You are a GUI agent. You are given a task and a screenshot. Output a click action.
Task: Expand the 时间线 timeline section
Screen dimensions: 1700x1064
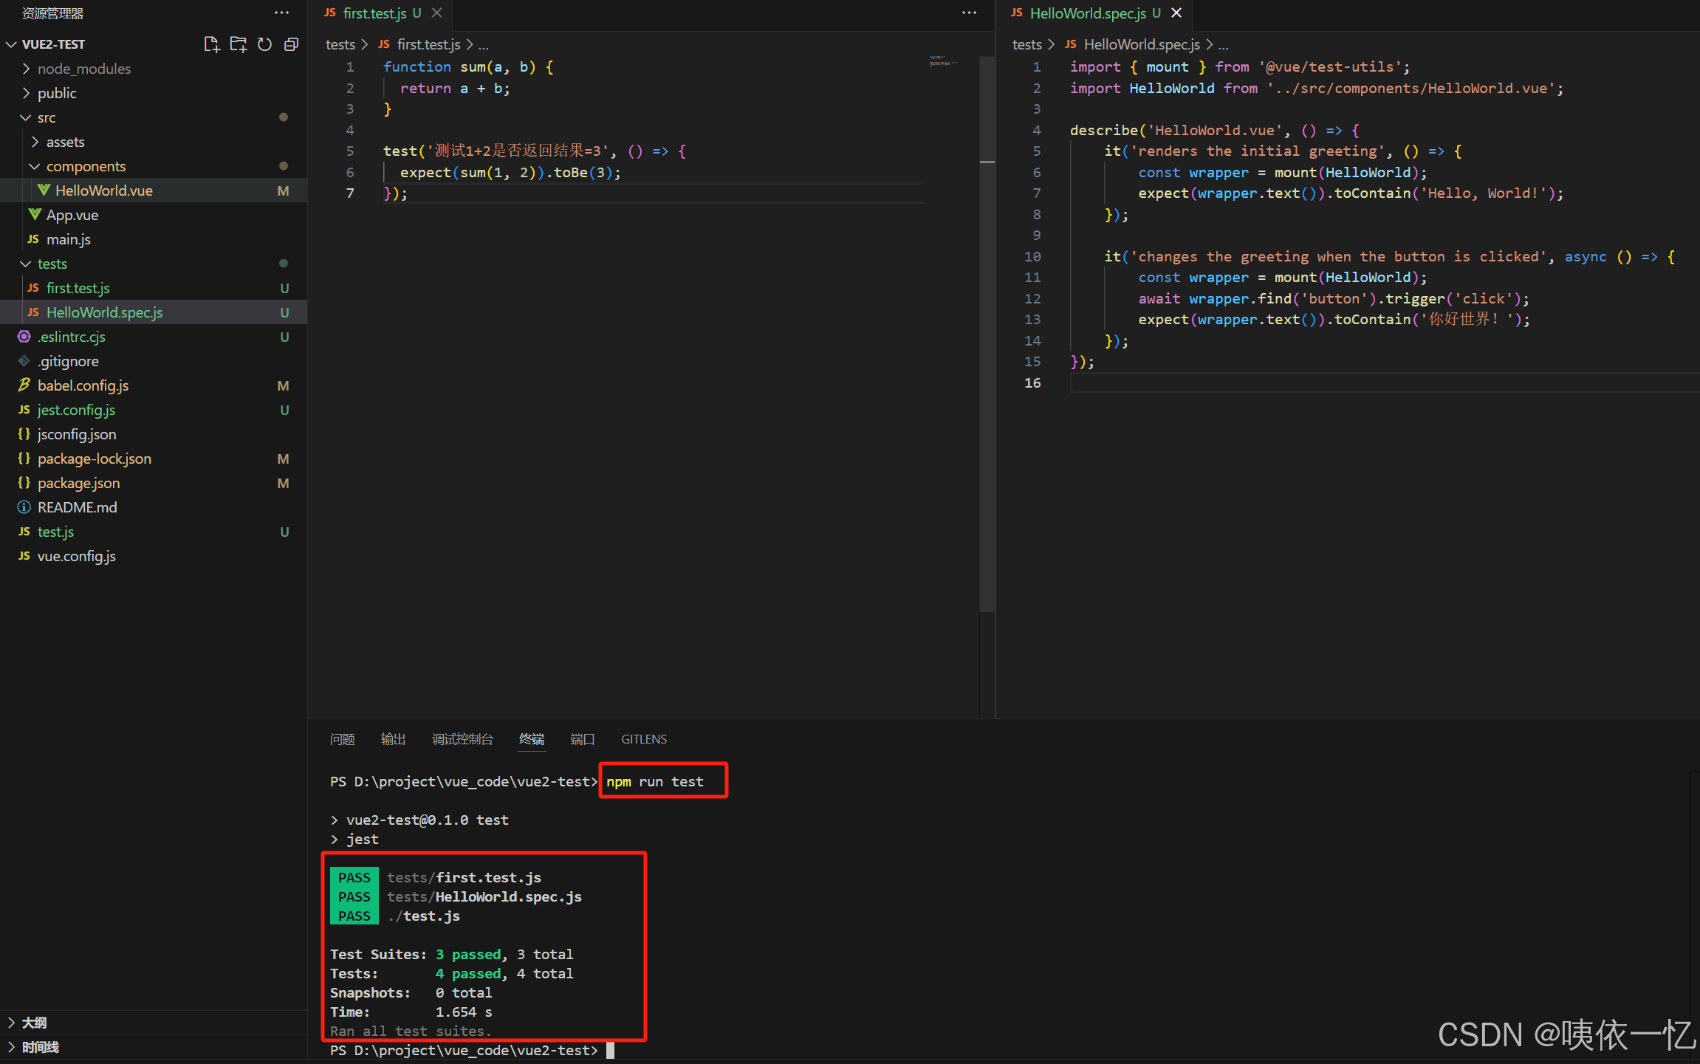(x=40, y=1047)
